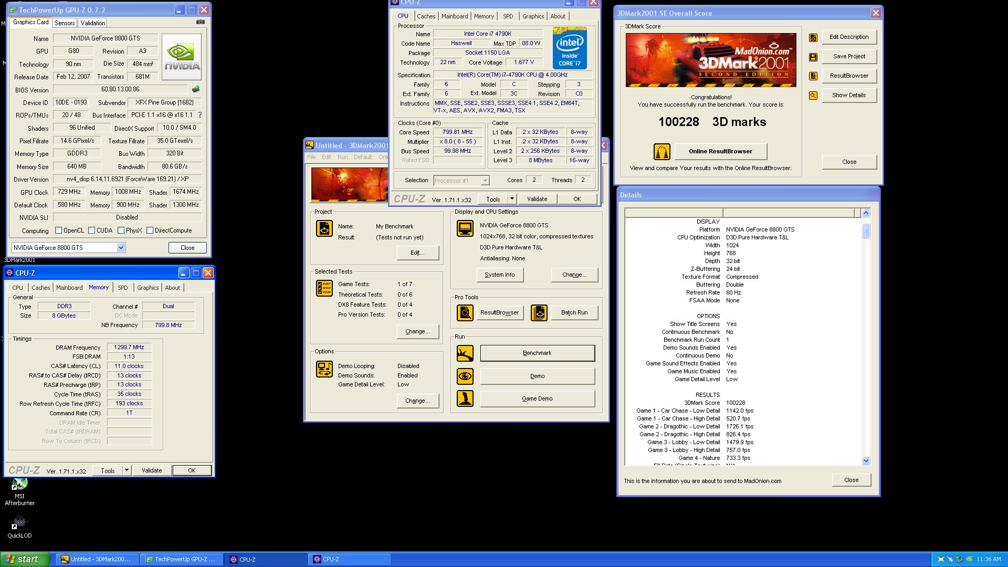Enable the CUDA checkbox in GPU-Z

92,230
